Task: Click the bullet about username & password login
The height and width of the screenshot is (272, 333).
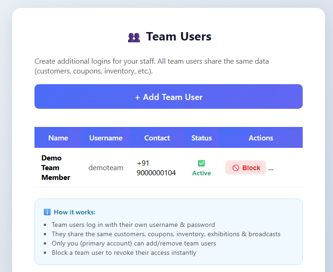Action: [x=133, y=225]
